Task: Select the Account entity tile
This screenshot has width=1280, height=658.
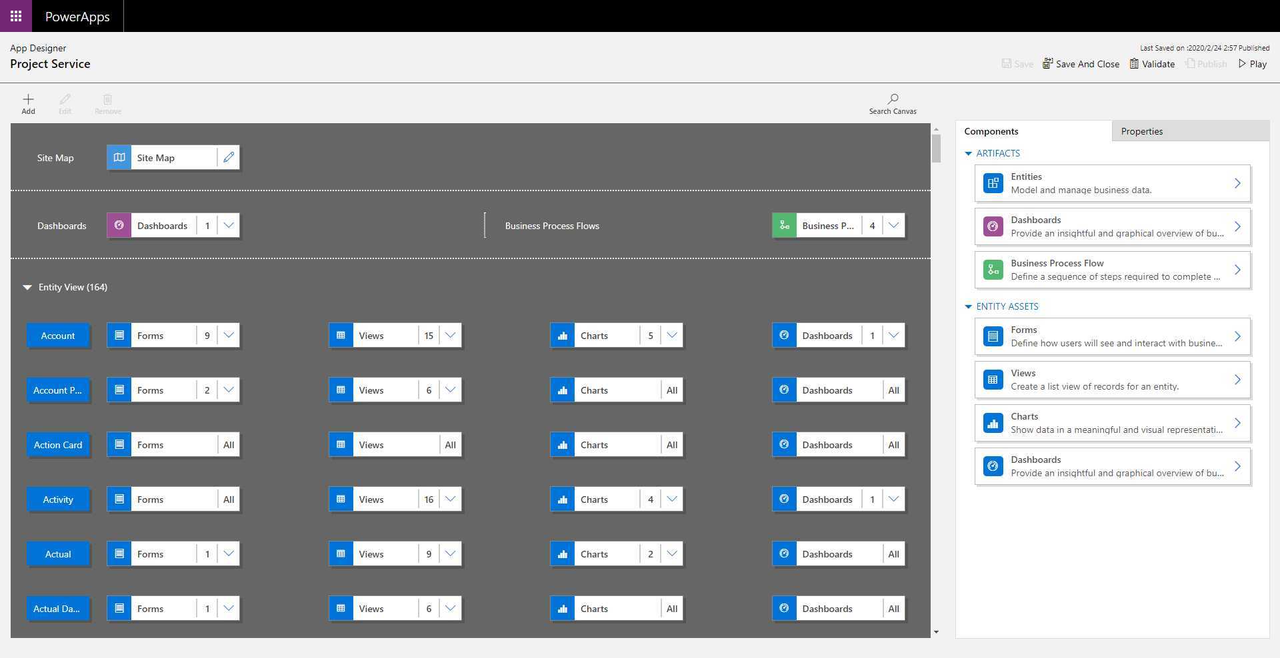Action: 58,336
